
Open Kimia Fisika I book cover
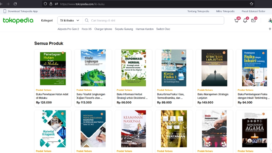[x=174, y=68]
